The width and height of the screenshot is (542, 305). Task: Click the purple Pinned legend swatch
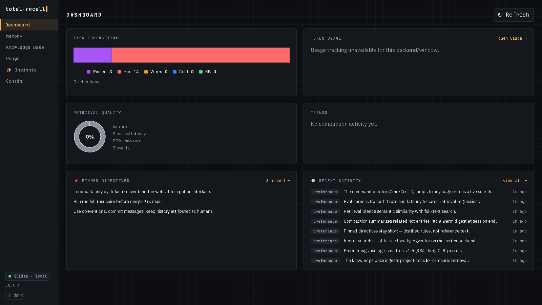[89, 72]
